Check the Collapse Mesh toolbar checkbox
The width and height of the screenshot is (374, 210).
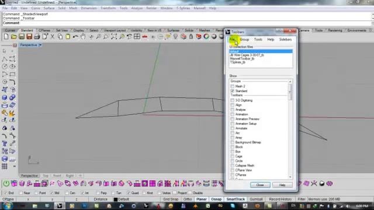click(x=233, y=166)
